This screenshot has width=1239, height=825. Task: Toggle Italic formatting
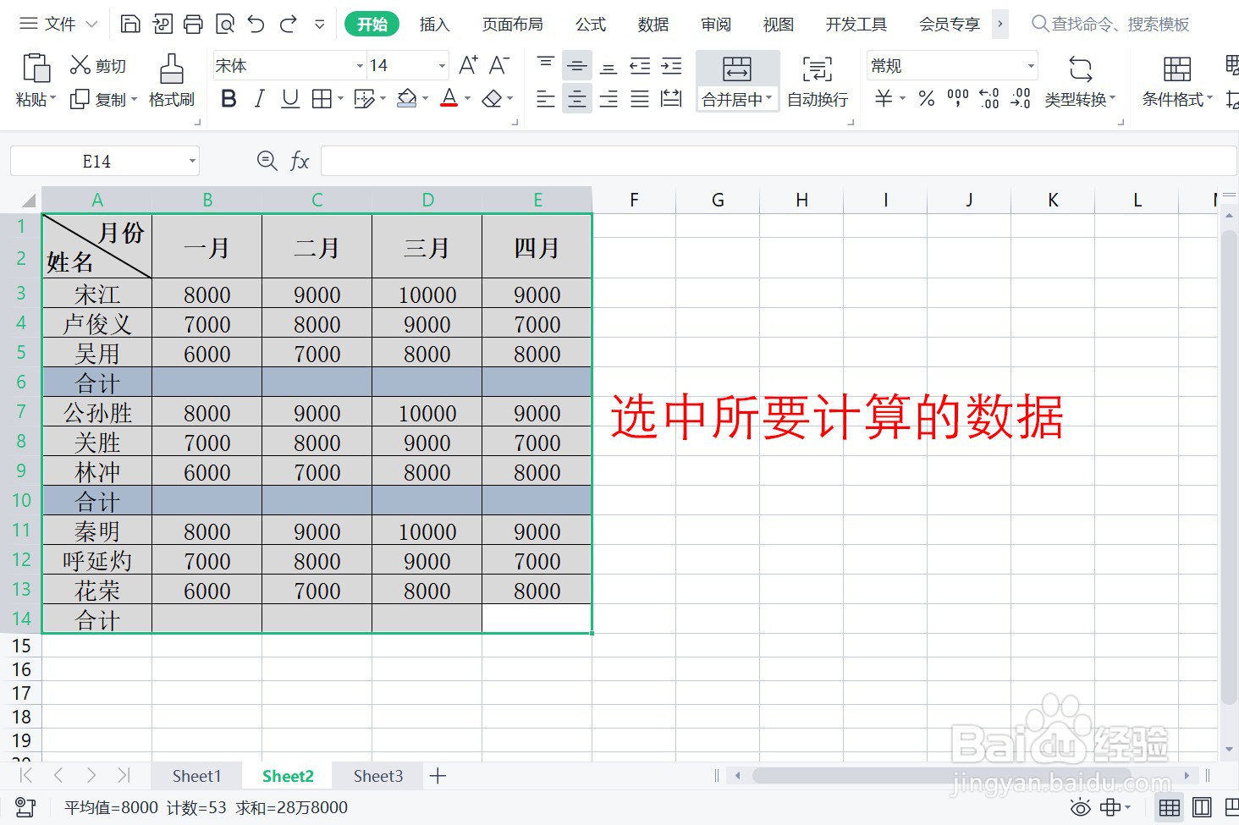[x=260, y=99]
